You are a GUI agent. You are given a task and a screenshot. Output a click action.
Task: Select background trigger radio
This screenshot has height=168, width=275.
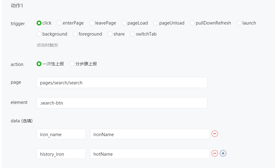pyautogui.click(x=39, y=34)
